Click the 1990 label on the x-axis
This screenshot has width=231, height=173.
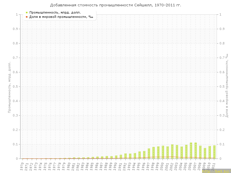116,166
